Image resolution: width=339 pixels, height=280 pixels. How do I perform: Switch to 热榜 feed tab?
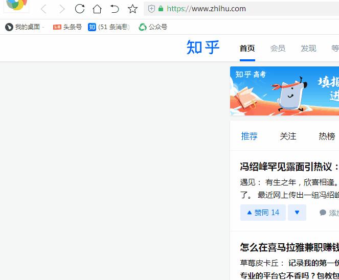pos(327,136)
